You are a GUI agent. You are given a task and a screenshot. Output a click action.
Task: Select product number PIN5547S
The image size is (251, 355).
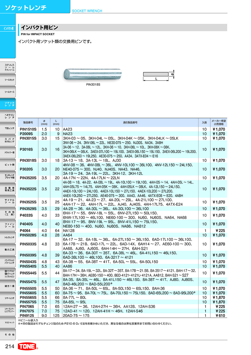click(28, 282)
